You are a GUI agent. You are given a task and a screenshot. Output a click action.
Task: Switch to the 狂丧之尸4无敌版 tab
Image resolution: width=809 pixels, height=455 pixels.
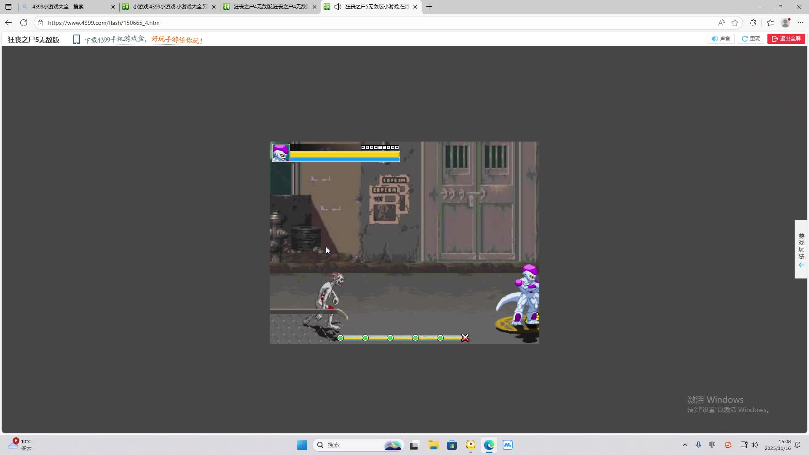(x=270, y=7)
